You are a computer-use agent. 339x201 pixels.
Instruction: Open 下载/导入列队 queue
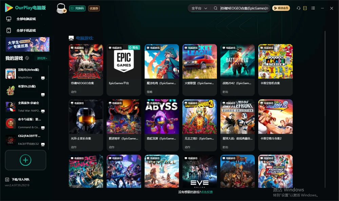[x=21, y=179]
